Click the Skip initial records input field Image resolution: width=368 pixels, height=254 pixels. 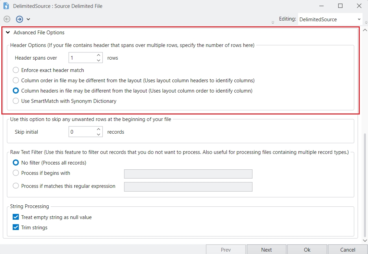82,132
